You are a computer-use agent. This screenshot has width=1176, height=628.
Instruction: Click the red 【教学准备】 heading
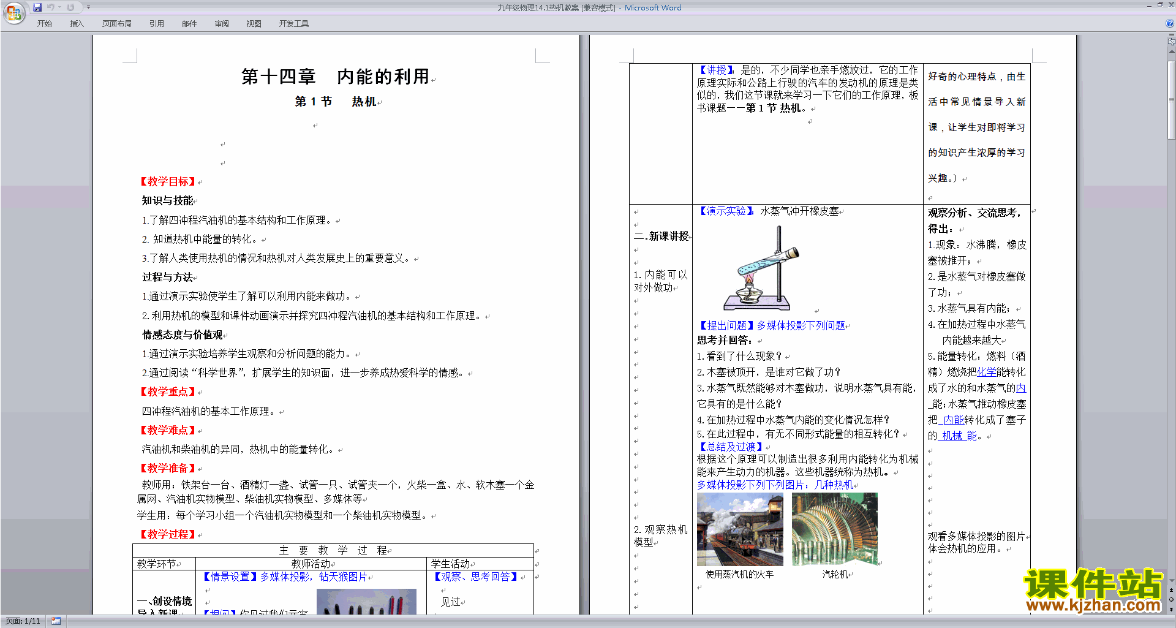tap(168, 468)
